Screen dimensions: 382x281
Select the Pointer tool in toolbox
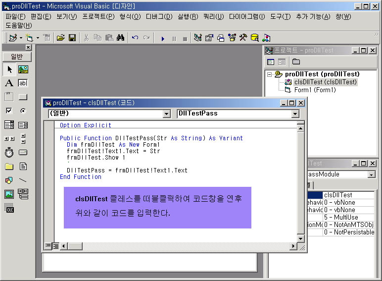click(x=9, y=69)
